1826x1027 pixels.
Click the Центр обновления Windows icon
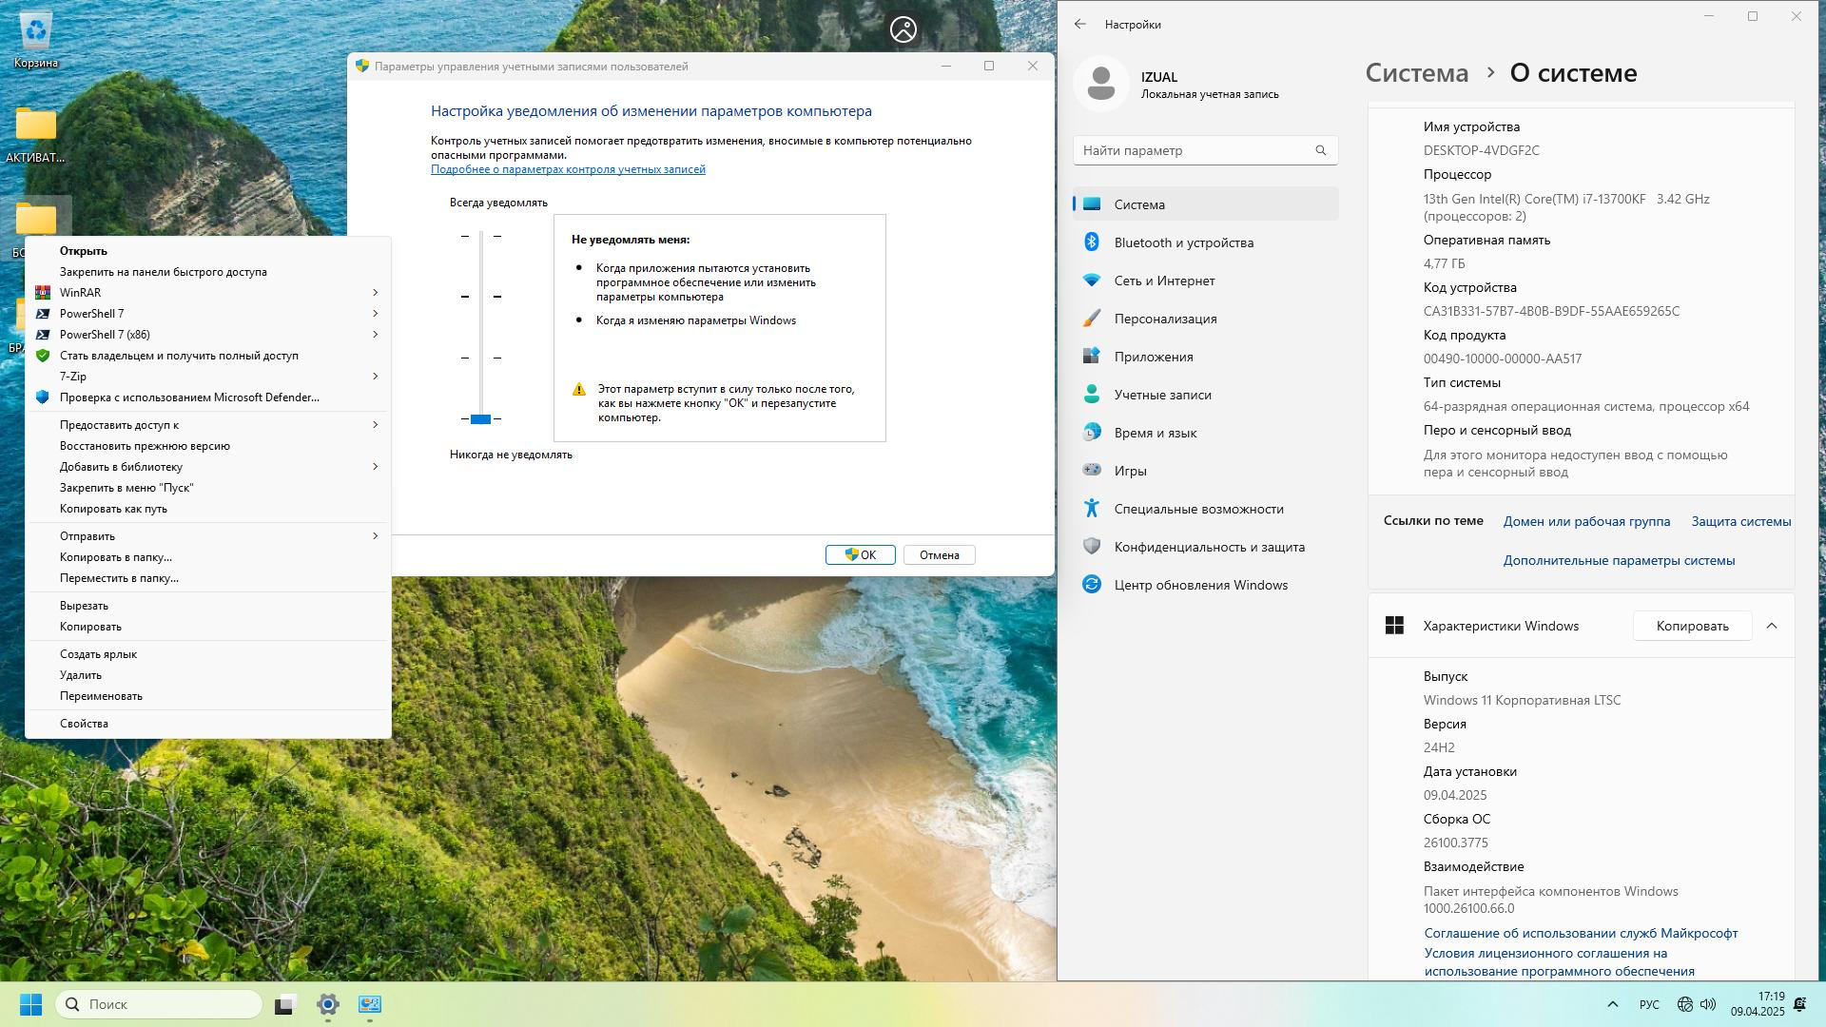pyautogui.click(x=1092, y=585)
